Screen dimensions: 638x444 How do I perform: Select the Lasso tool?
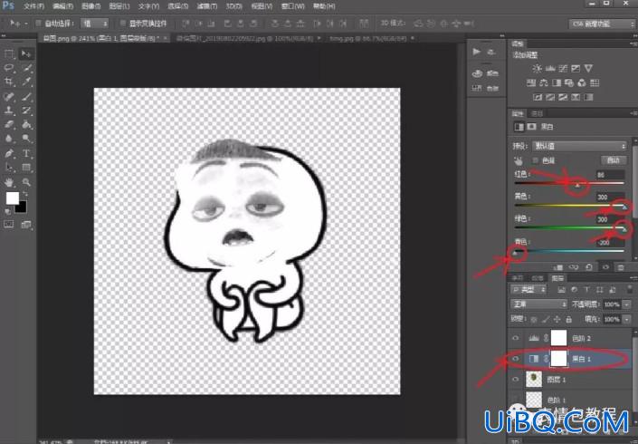point(9,68)
